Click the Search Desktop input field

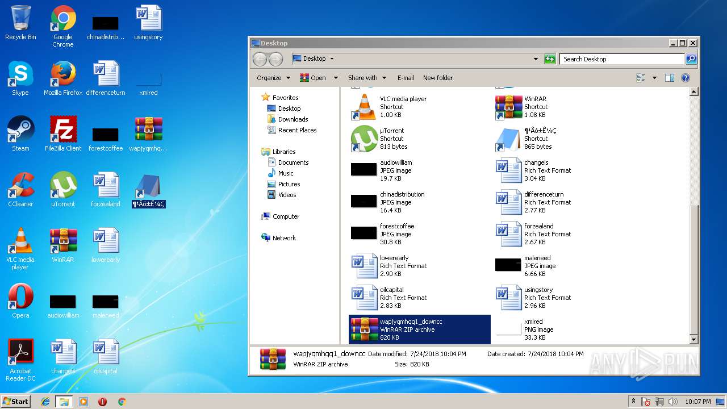(622, 59)
